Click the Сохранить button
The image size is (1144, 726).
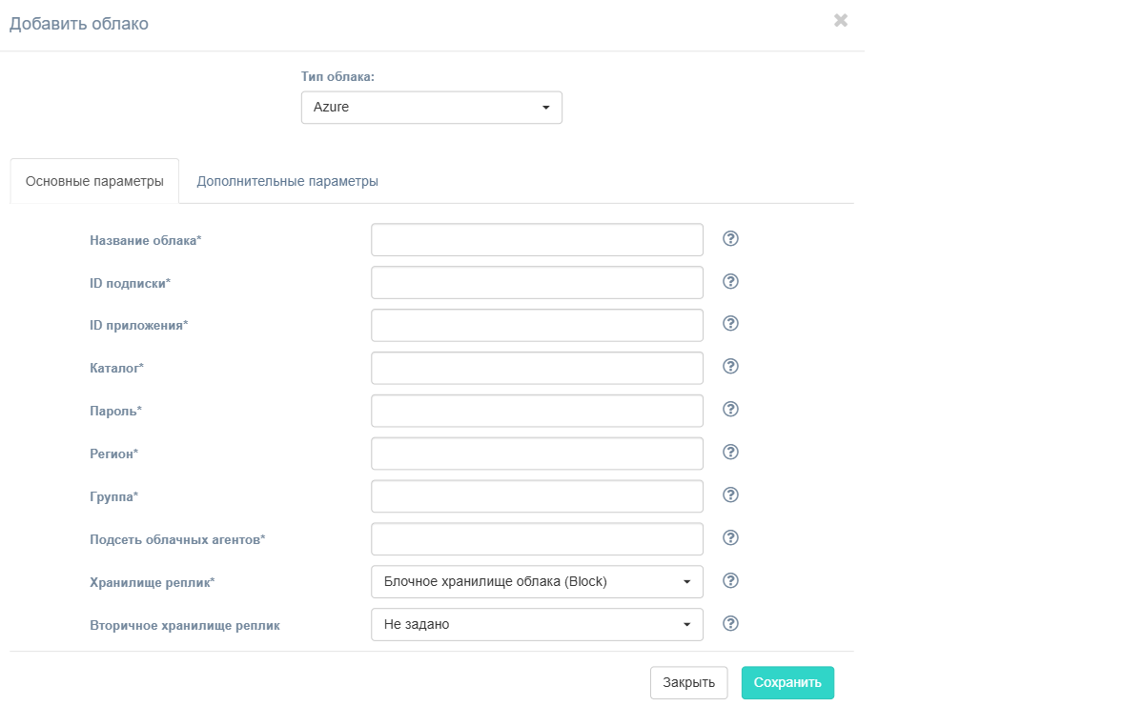[787, 683]
